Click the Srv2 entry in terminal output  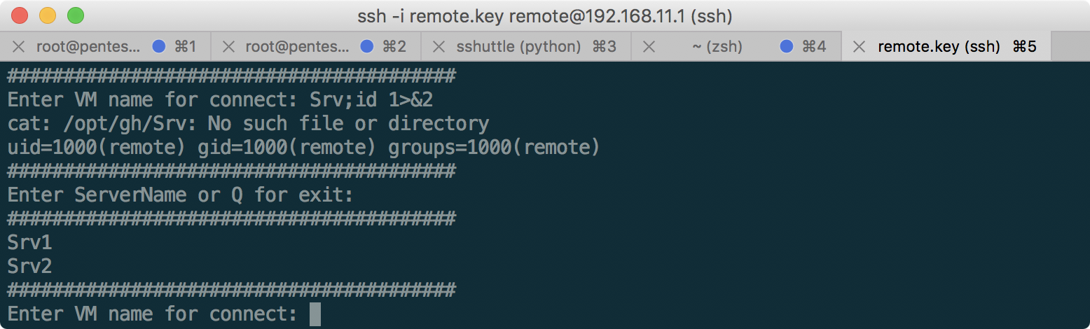(29, 267)
